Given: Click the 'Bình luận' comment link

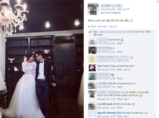Looking at the screenshot, I should tap(103, 27).
